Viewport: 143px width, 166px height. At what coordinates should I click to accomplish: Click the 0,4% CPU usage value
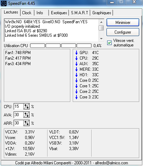(x=98, y=46)
